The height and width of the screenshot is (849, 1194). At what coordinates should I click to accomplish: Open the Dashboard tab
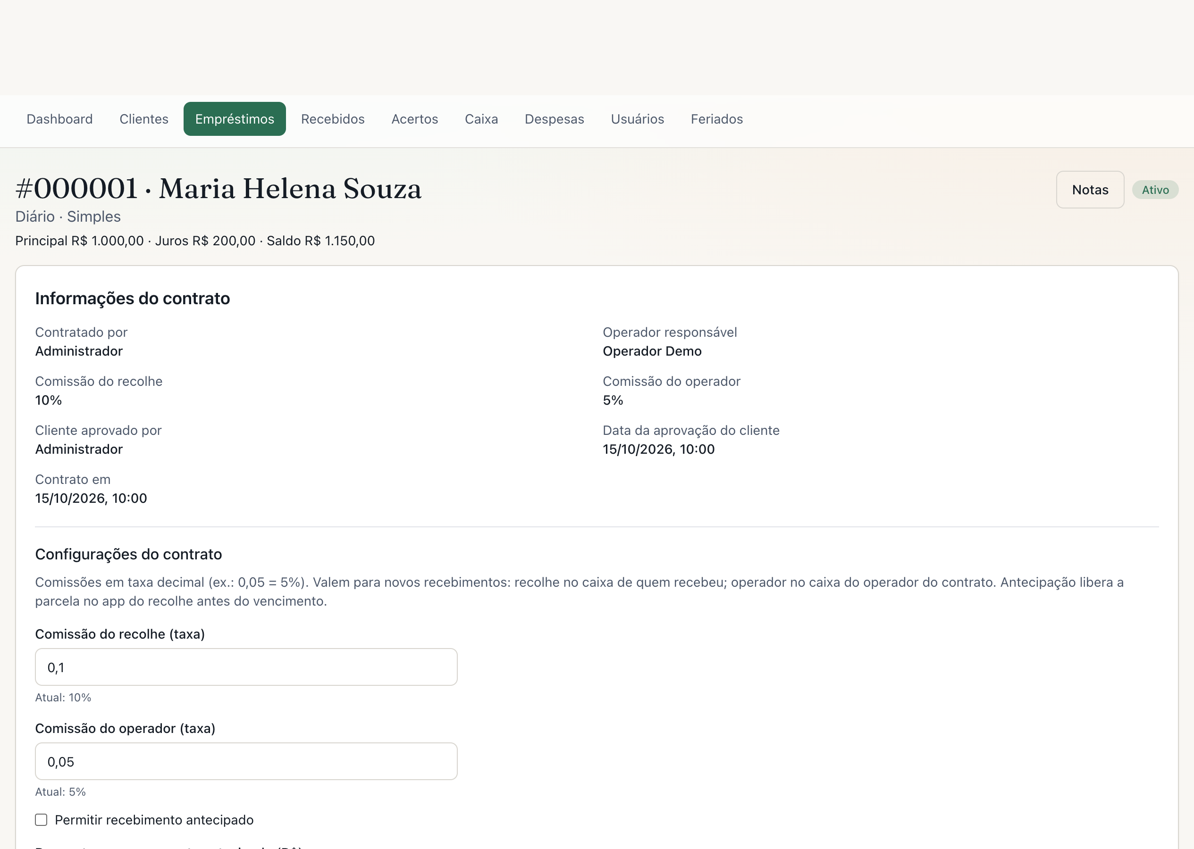(x=59, y=119)
